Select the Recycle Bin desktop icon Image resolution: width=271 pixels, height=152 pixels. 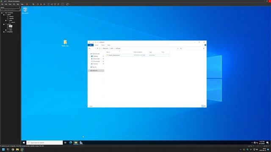tap(25, 10)
